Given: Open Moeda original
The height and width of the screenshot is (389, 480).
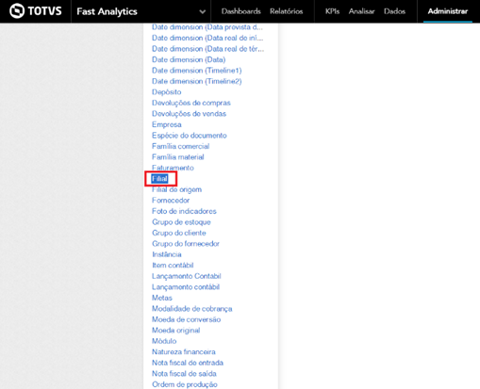Looking at the screenshot, I should 175,331.
